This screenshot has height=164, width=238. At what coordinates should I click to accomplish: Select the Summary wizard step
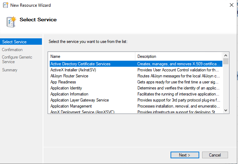(x=10, y=70)
